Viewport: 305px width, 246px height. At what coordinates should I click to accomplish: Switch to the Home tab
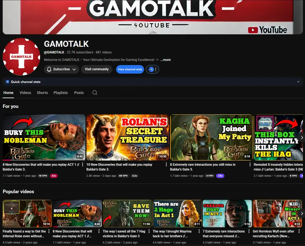(x=8, y=93)
